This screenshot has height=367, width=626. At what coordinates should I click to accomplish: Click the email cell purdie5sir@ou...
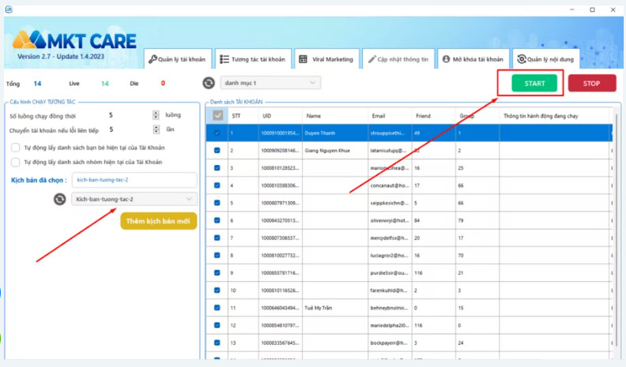(390, 272)
